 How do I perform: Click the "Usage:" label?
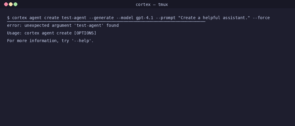click(14, 33)
